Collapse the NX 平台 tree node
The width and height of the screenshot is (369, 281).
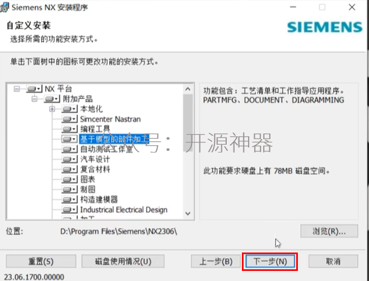tap(17, 89)
